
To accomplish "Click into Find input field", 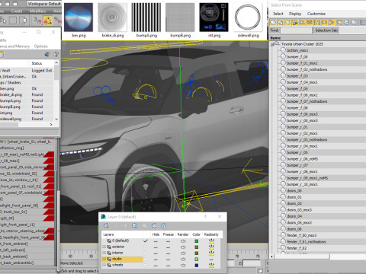I will (296, 30).
